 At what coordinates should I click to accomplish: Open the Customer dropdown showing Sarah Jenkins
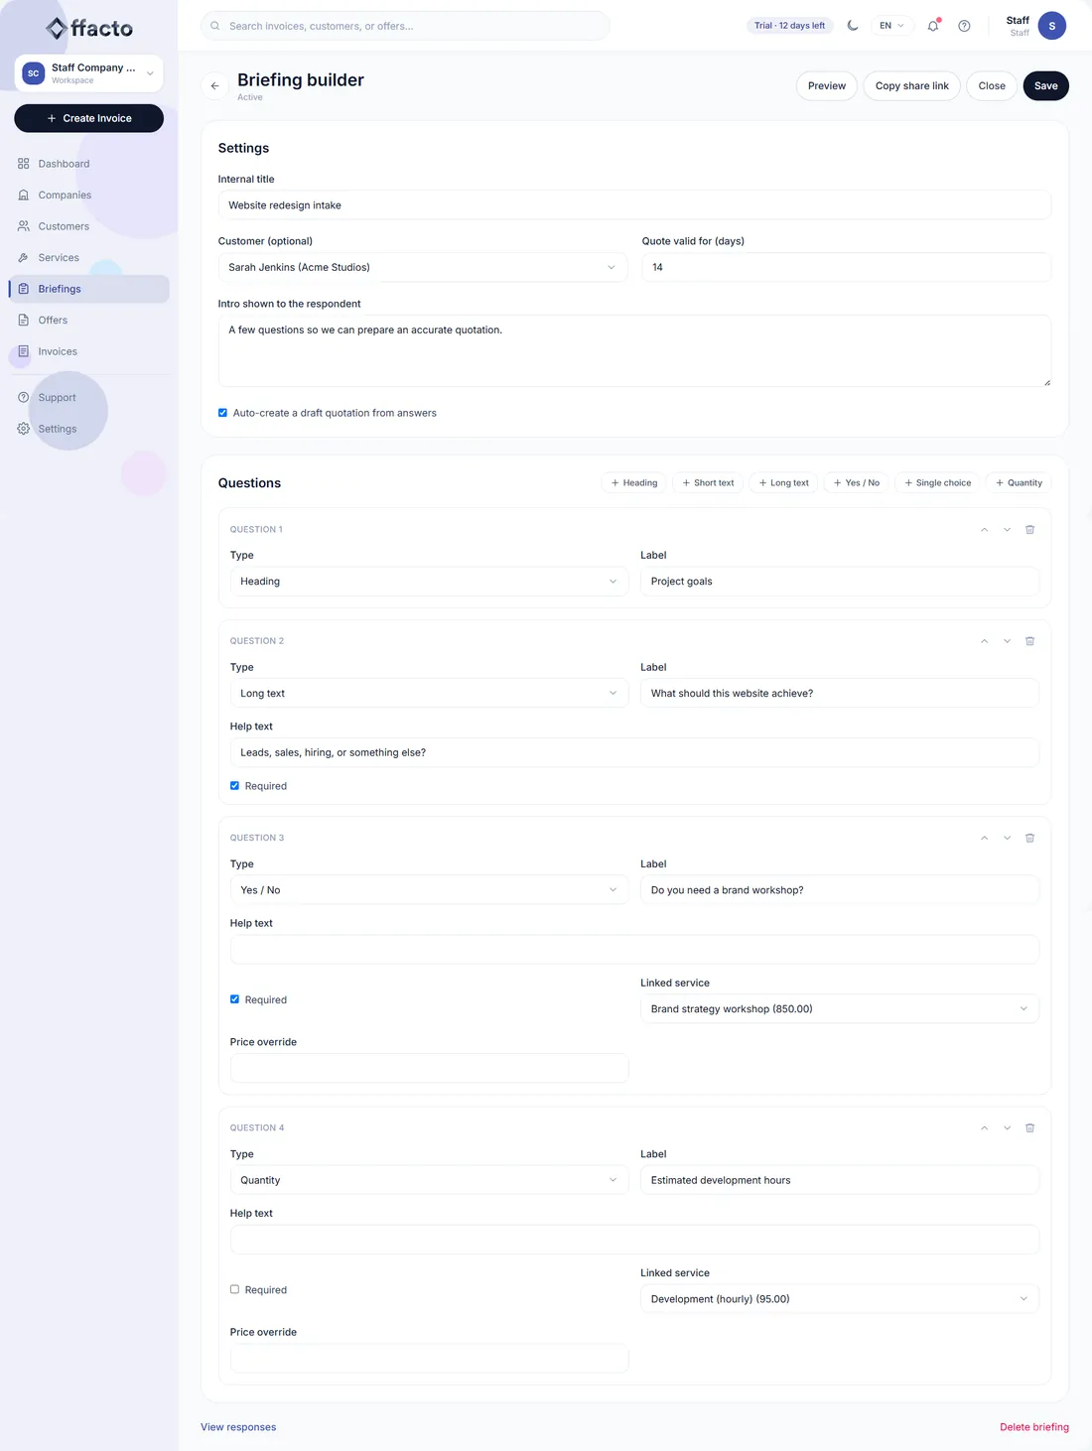[x=423, y=267]
